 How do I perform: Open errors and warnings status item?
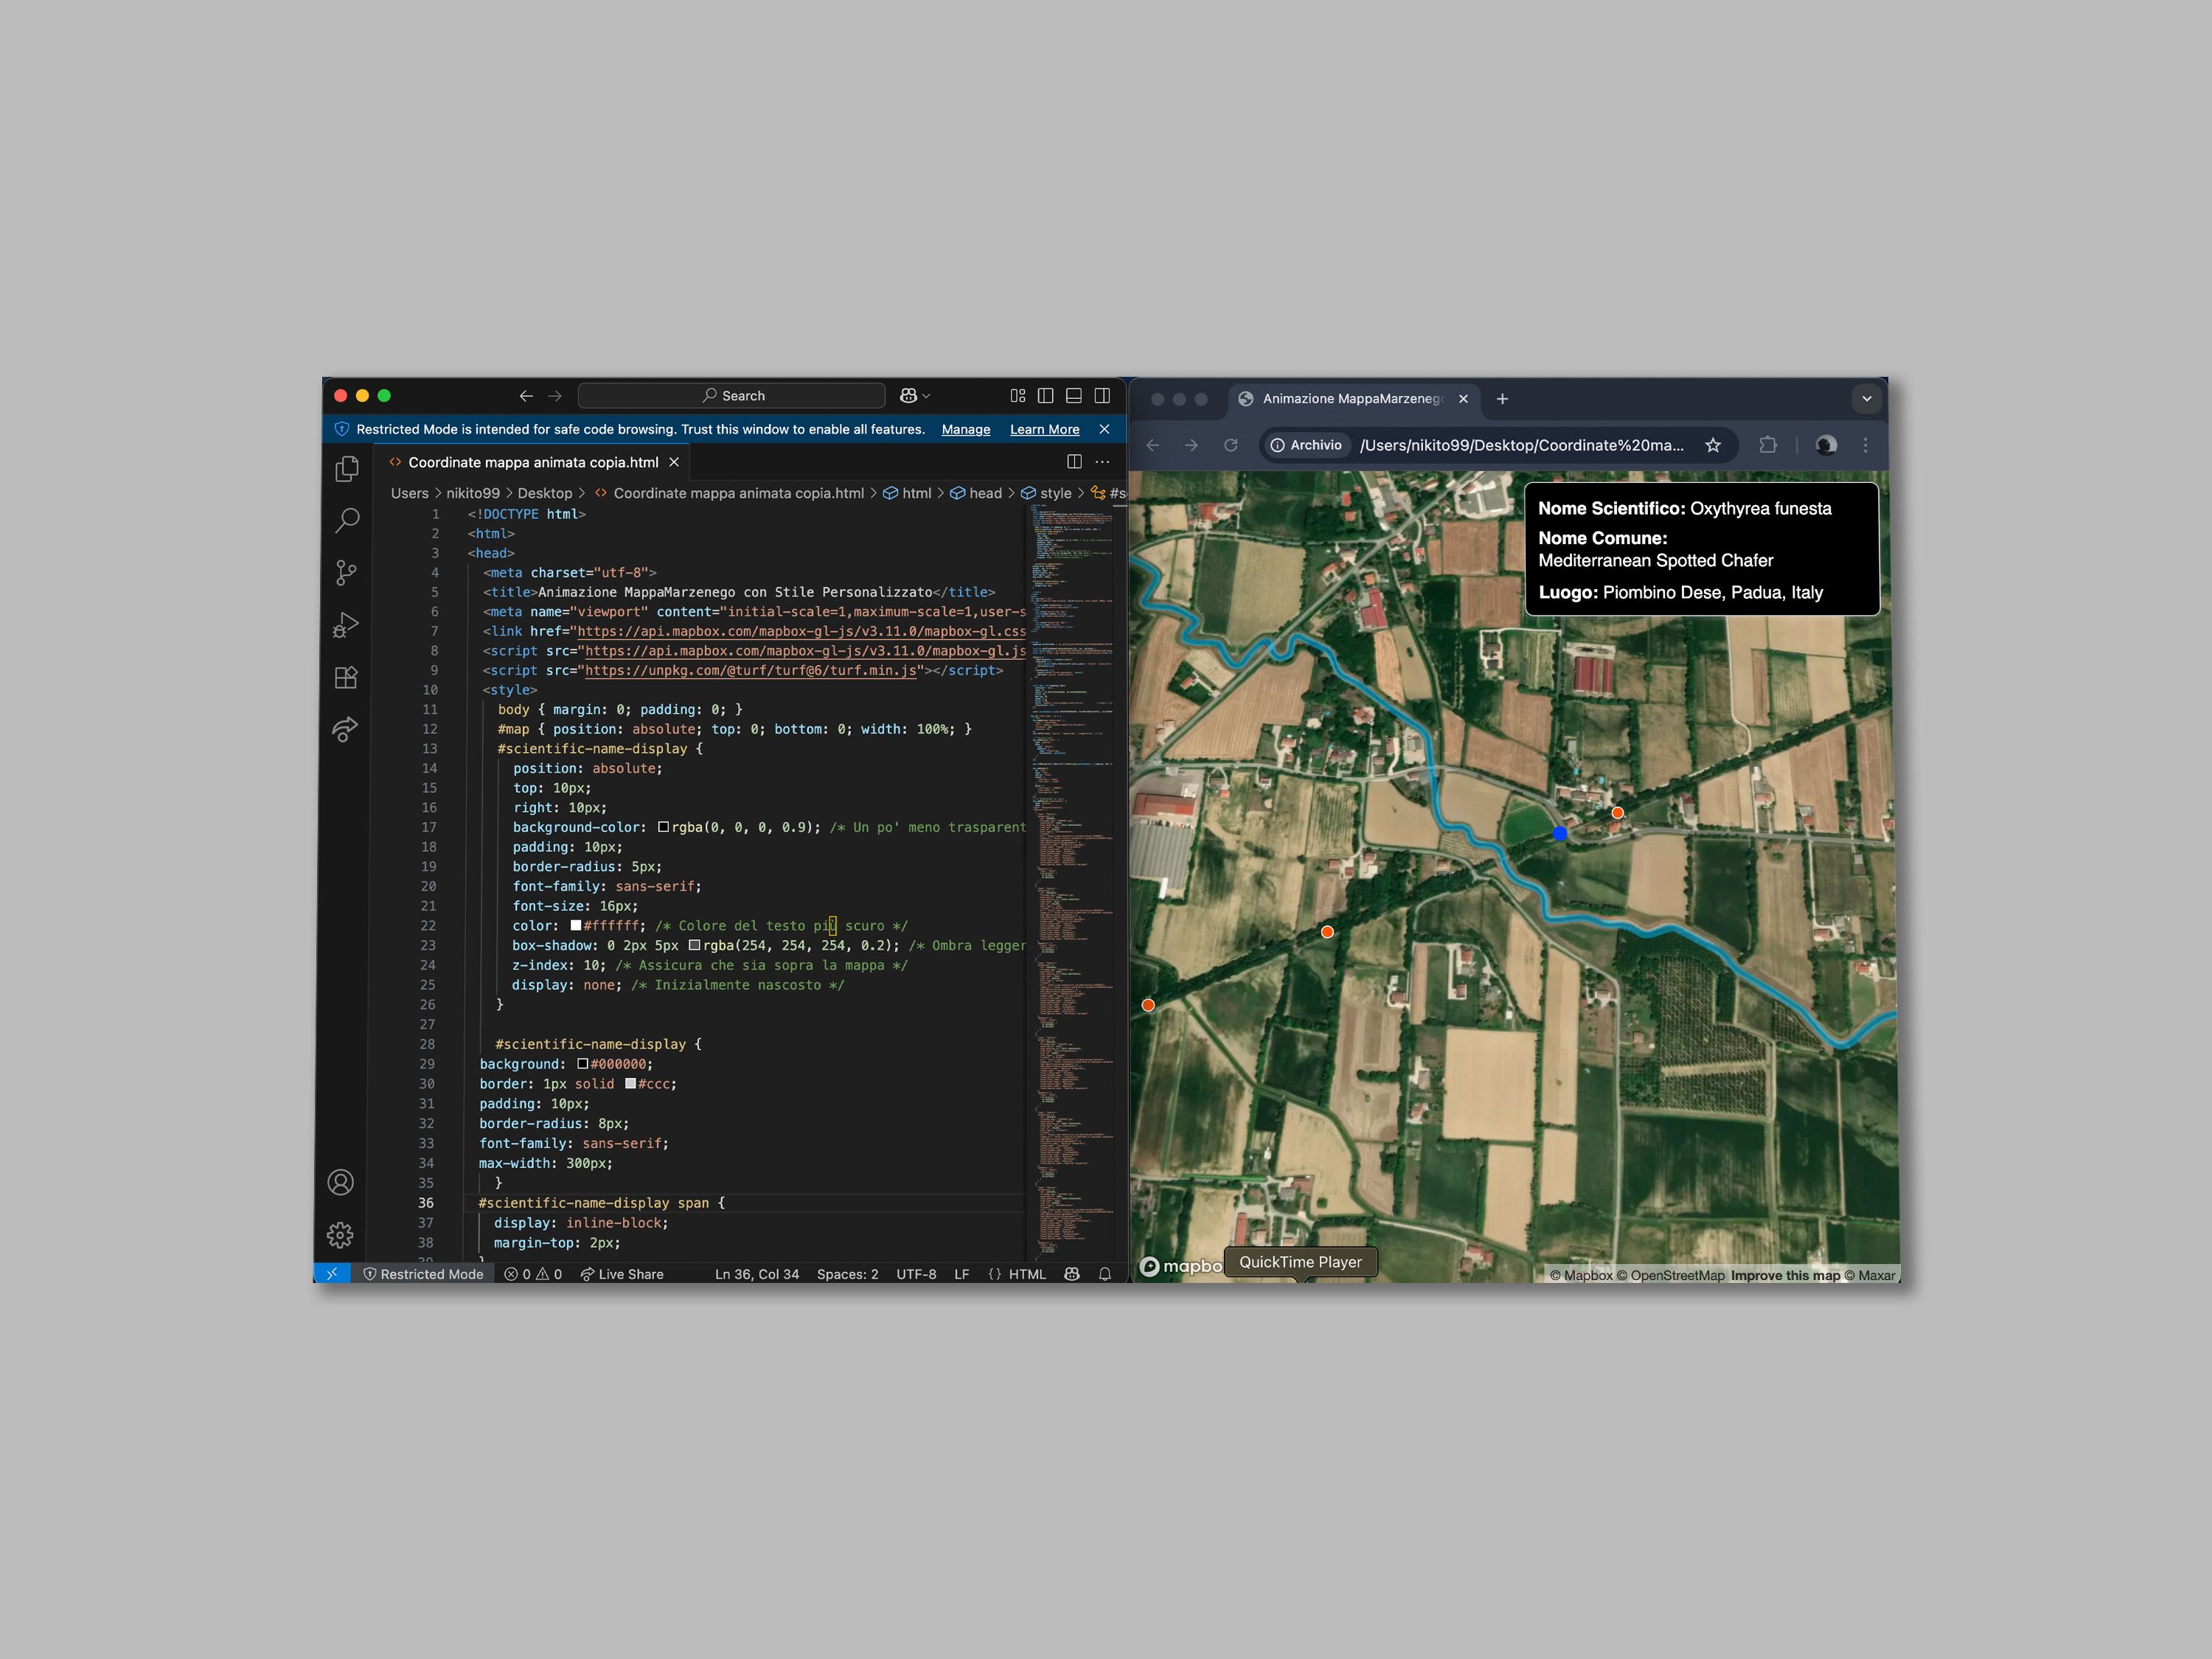pos(533,1274)
